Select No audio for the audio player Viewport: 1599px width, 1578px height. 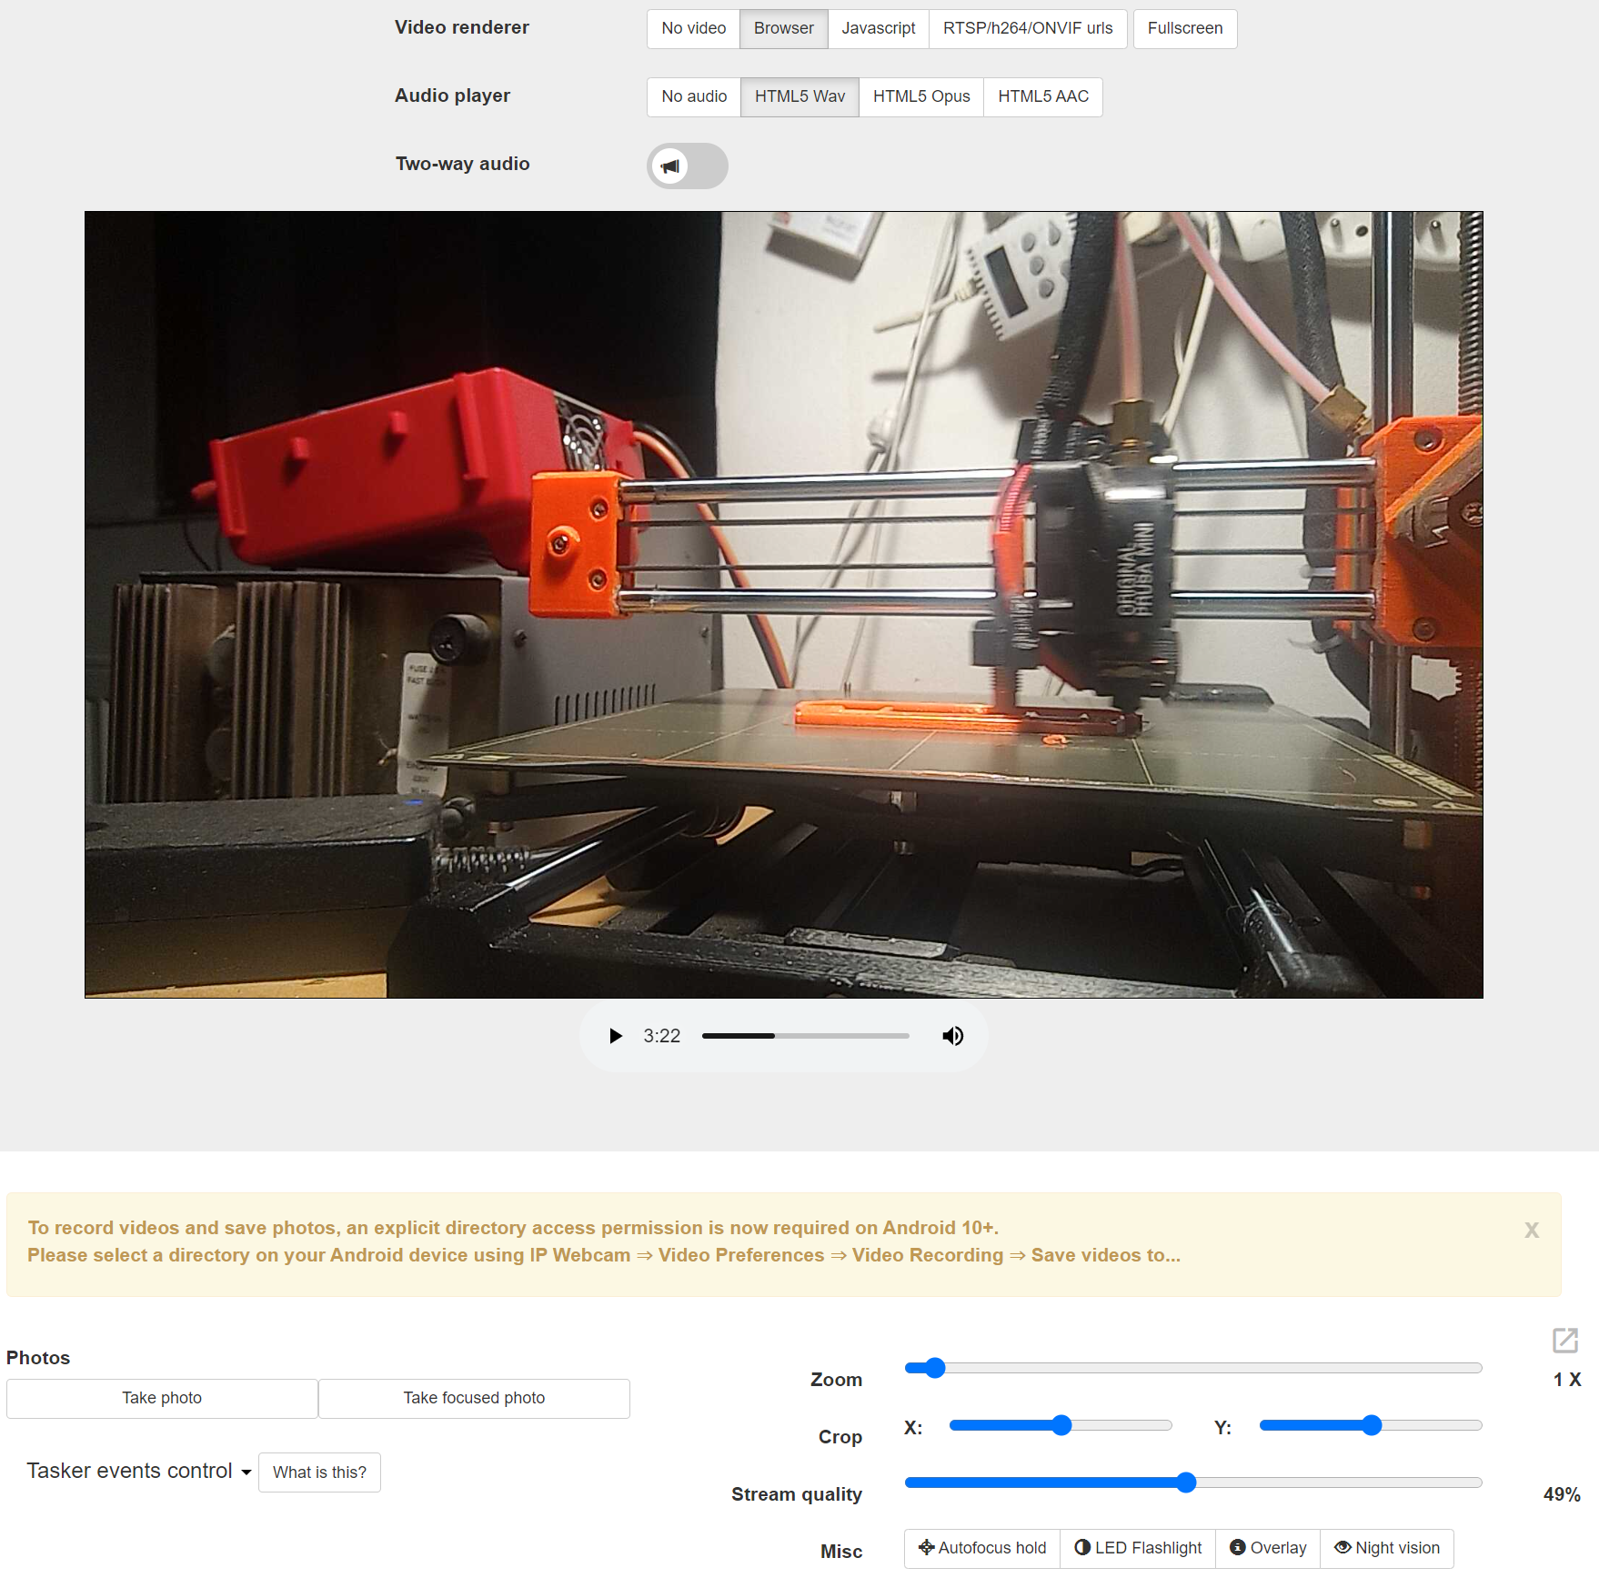click(x=694, y=96)
